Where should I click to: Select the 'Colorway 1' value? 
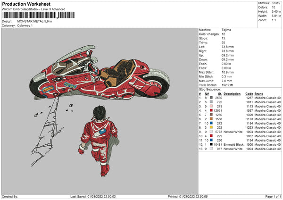25,25
